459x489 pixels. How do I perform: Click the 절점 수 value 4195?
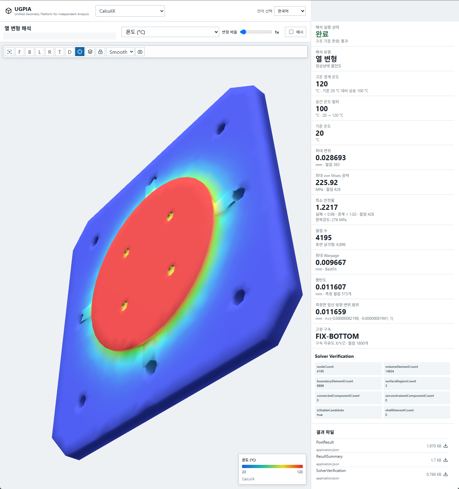click(x=324, y=238)
